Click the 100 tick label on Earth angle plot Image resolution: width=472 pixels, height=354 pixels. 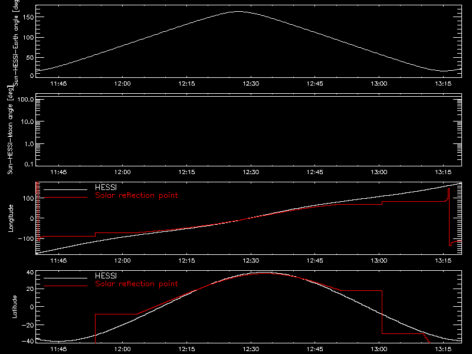pos(28,38)
